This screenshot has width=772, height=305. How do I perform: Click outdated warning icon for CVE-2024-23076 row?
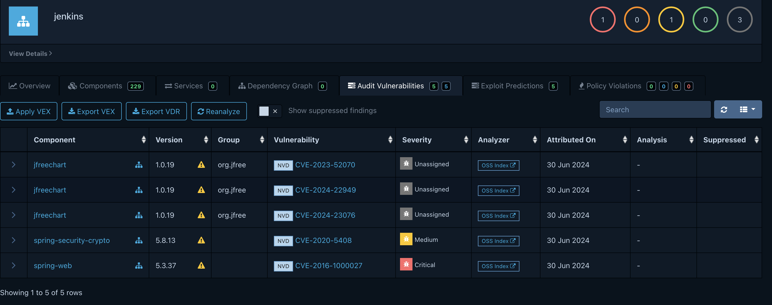point(201,215)
